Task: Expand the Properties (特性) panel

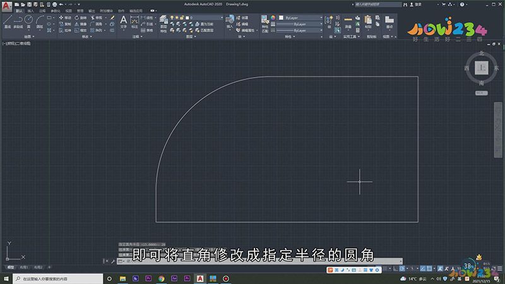Action: [290, 37]
